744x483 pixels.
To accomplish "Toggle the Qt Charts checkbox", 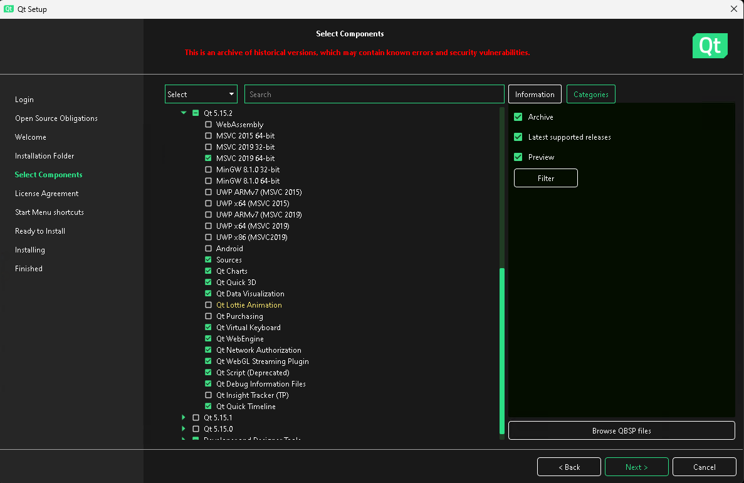I will pos(208,271).
